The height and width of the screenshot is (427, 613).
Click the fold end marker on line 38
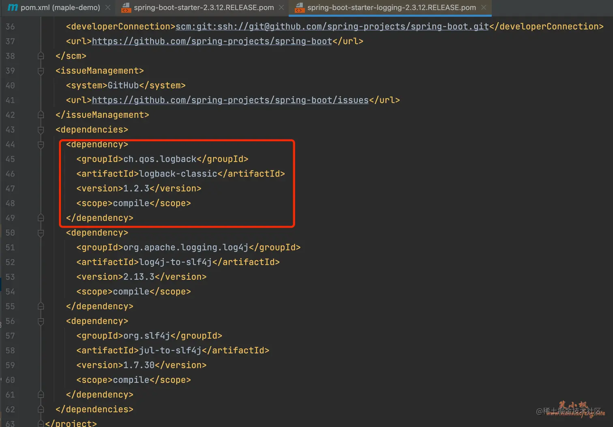coord(41,56)
